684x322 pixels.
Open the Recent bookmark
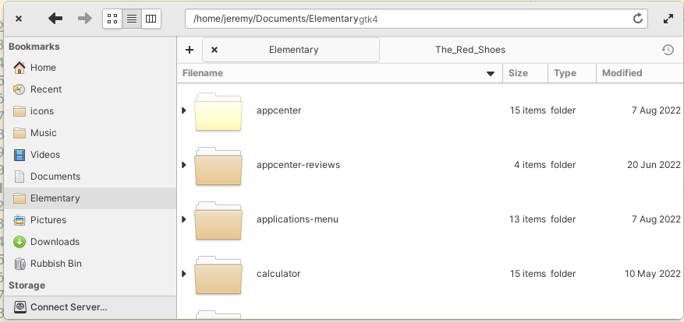[x=90, y=89]
